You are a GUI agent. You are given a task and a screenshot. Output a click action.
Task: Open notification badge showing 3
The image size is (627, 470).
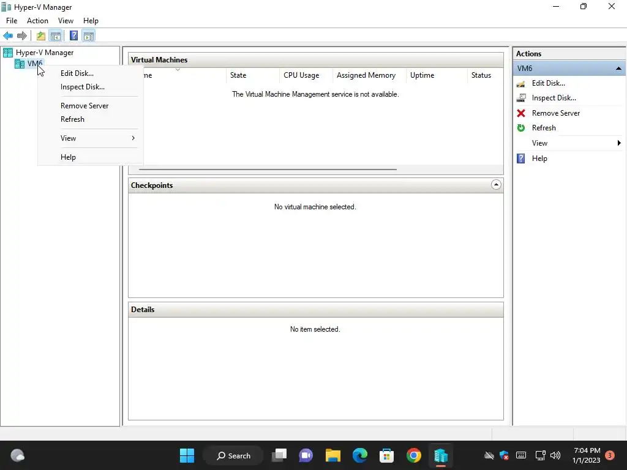[610, 455]
